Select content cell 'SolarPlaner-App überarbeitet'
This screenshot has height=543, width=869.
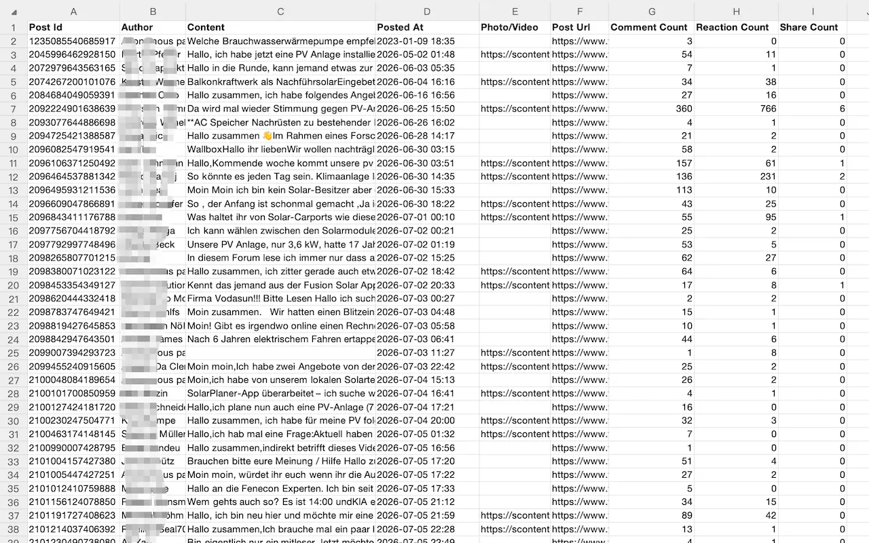tap(280, 394)
